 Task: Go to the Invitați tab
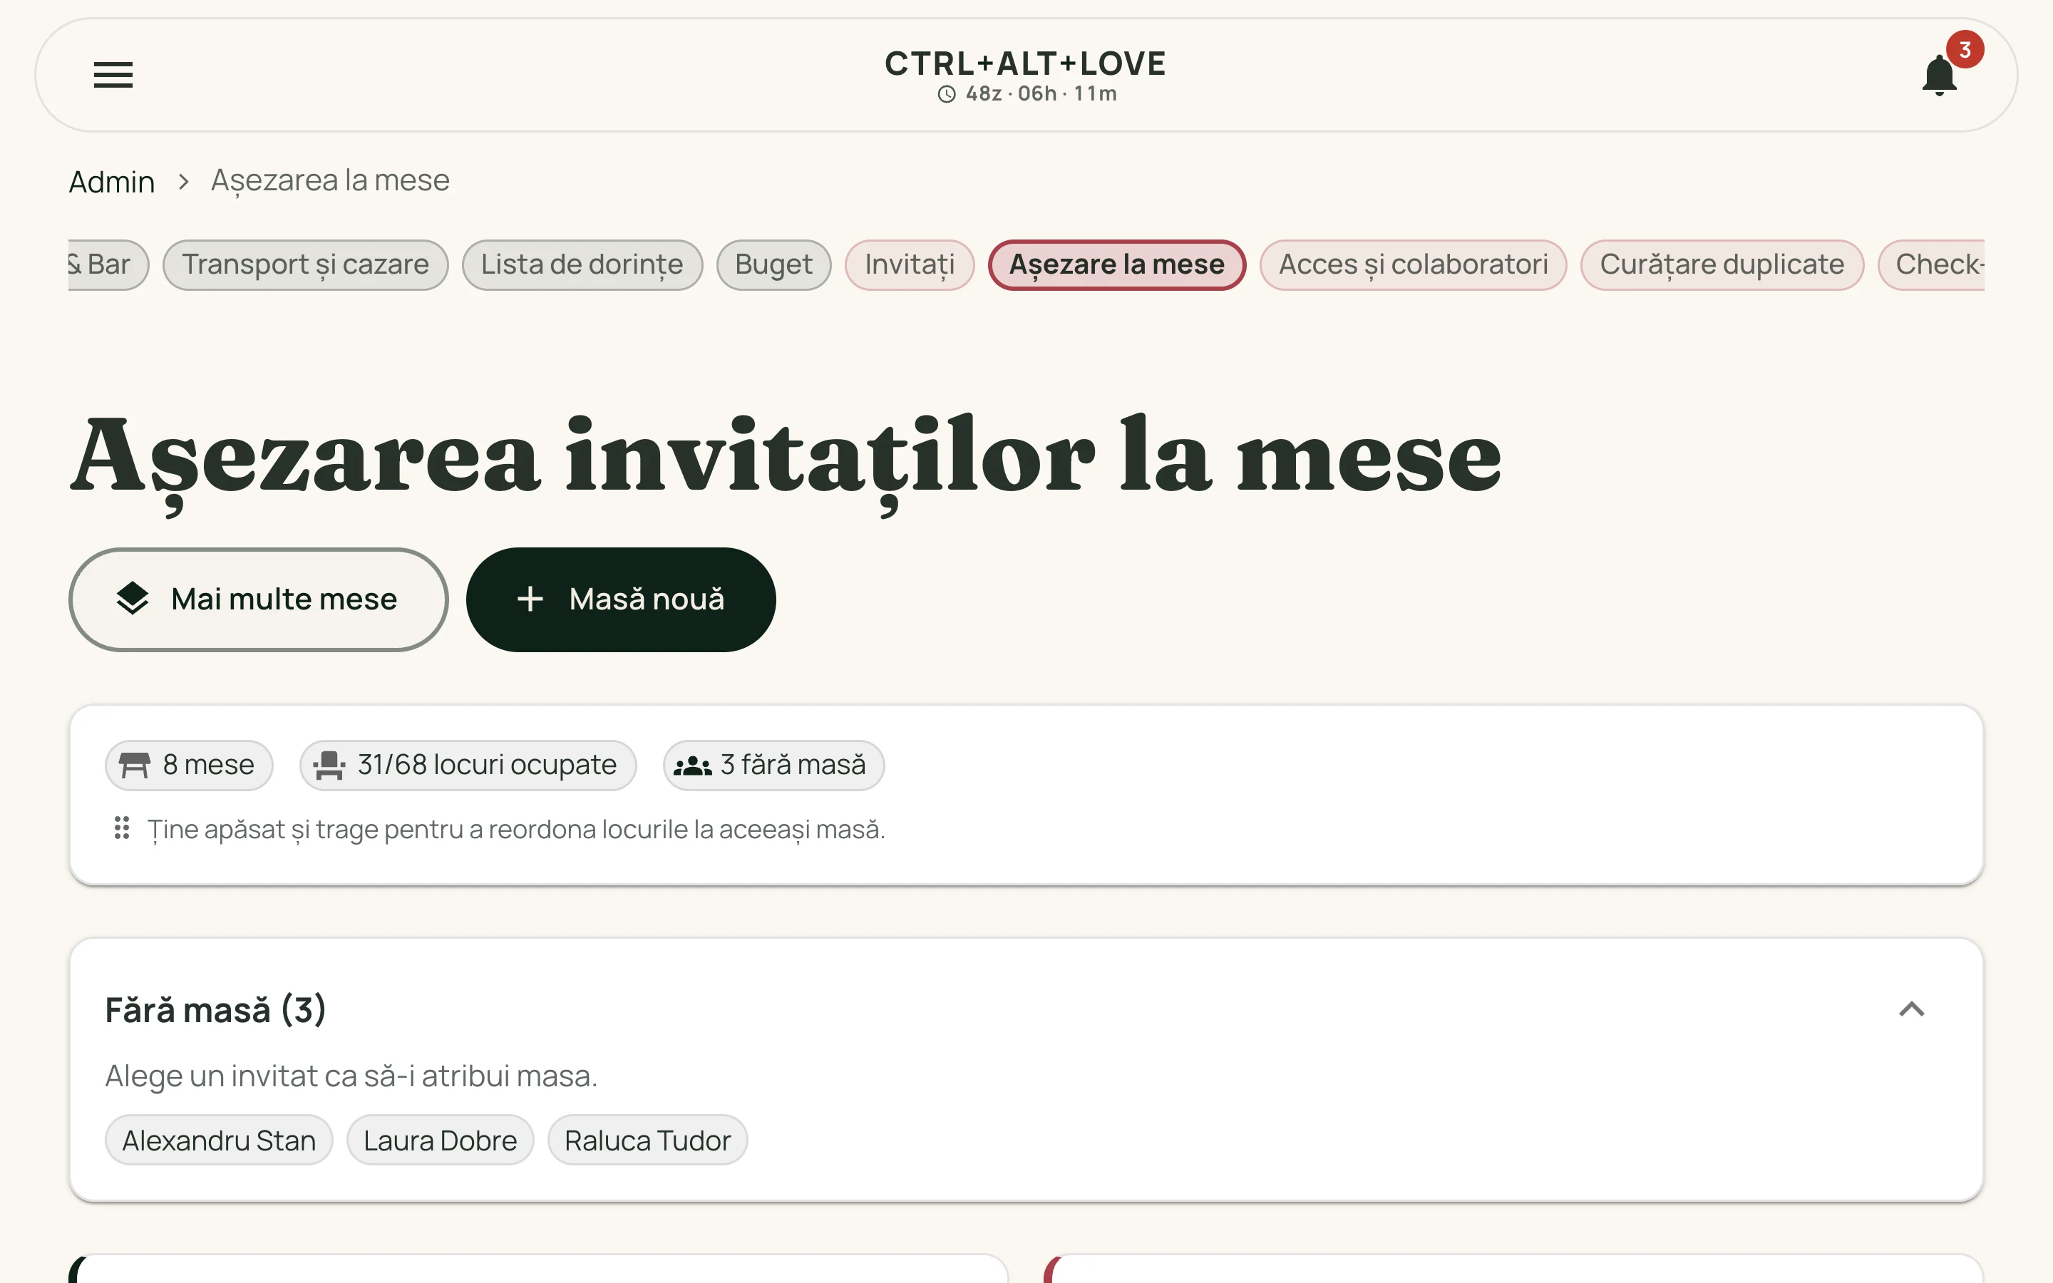pos(910,264)
